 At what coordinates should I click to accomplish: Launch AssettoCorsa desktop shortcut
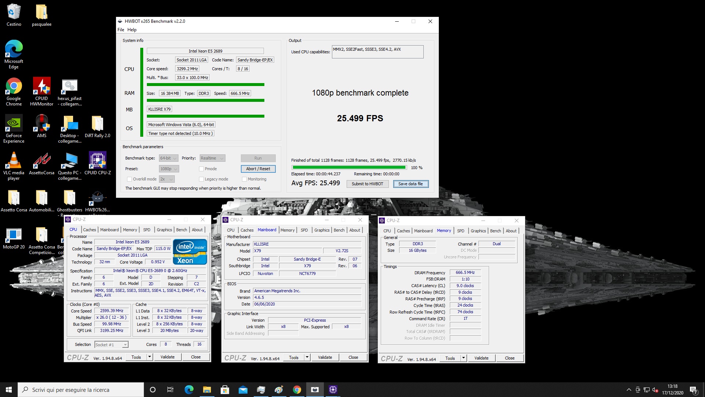(41, 163)
